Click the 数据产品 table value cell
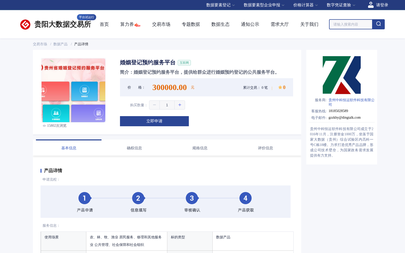 pyautogui.click(x=253, y=241)
